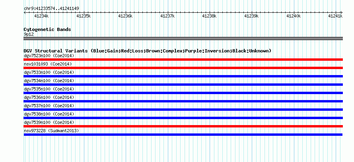Image resolution: width=354 pixels, height=162 pixels.
Task: Click the 41235k ruler tick label
Action: click(84, 16)
